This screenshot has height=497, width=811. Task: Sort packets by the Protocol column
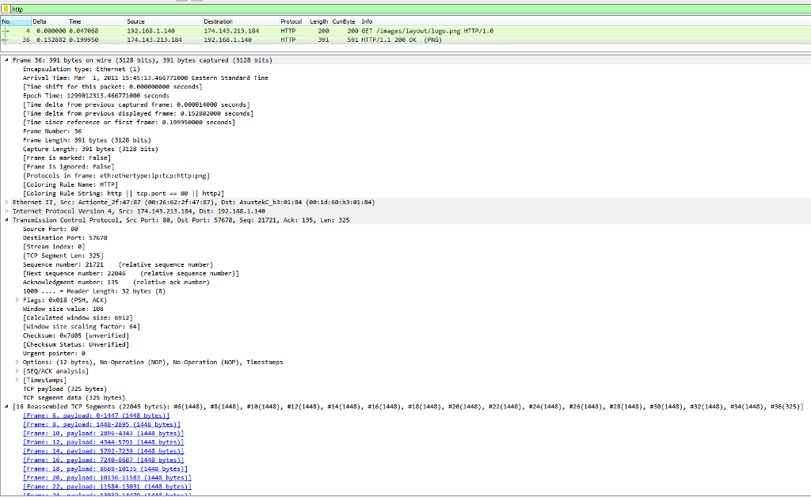pos(290,21)
